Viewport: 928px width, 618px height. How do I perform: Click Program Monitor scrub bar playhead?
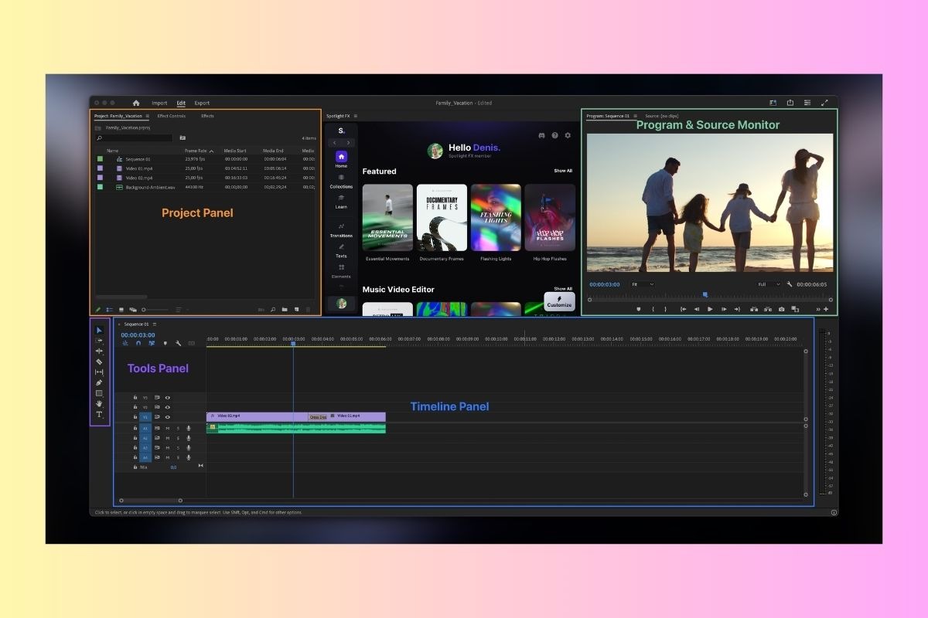pyautogui.click(x=705, y=294)
